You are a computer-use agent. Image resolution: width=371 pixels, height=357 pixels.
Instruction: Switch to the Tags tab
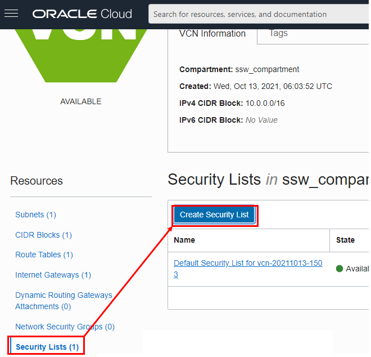click(x=278, y=33)
